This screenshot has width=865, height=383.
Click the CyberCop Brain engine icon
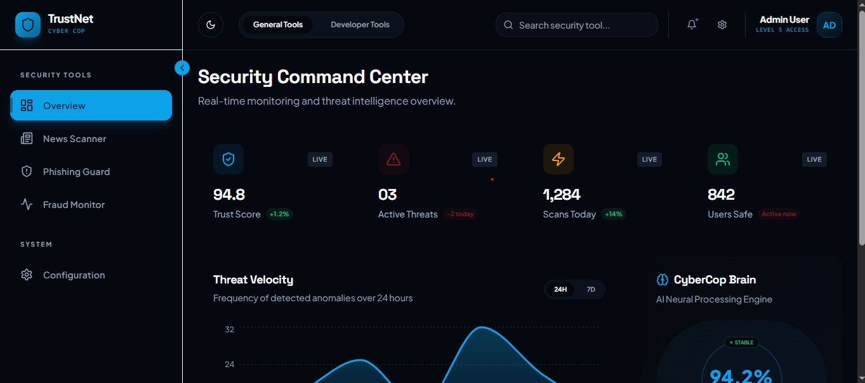662,279
